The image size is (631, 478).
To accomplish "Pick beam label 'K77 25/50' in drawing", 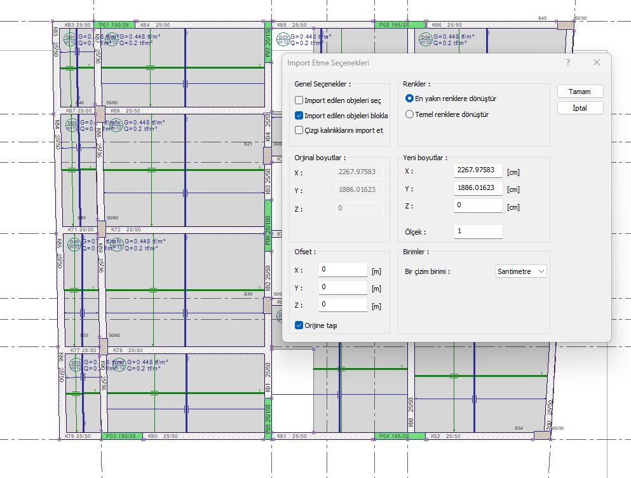I will tap(83, 350).
